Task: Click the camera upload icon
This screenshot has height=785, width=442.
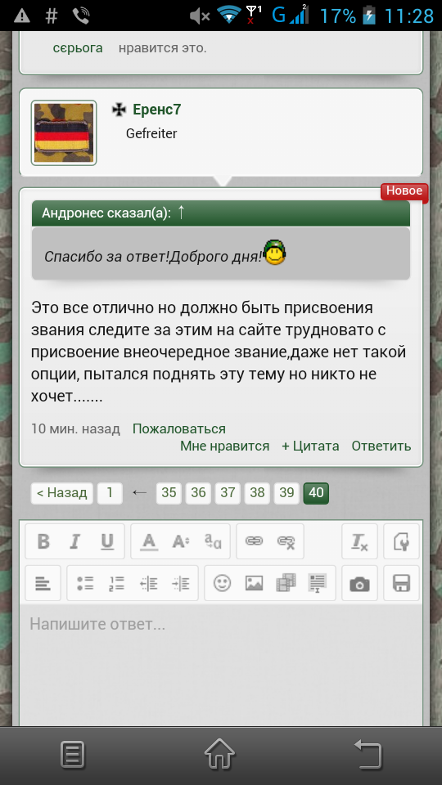Action: (x=359, y=583)
